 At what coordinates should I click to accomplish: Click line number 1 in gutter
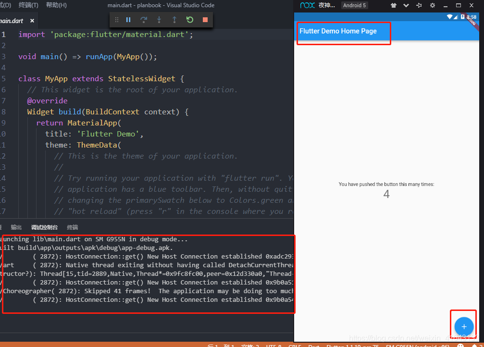3,35
